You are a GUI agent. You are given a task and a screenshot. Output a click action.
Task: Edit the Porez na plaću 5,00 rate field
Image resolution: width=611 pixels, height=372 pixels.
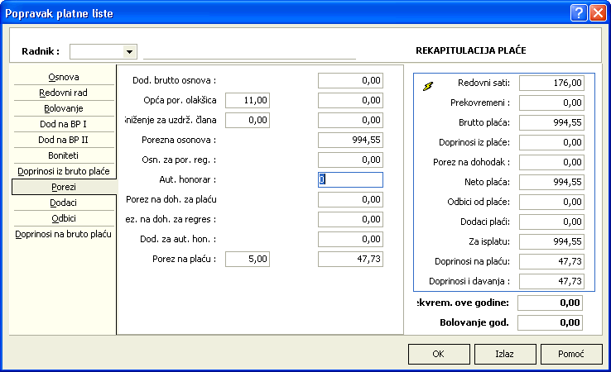tap(248, 259)
